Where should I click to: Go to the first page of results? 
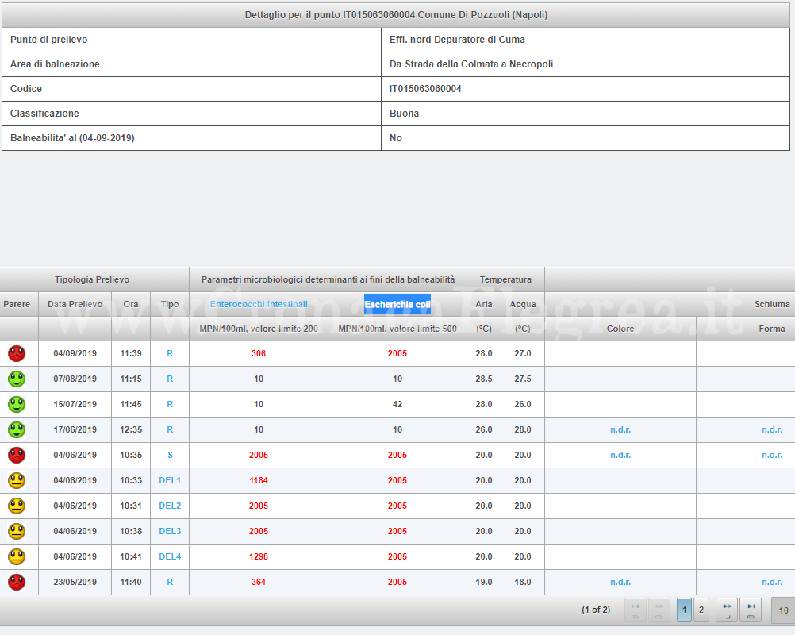tap(636, 610)
